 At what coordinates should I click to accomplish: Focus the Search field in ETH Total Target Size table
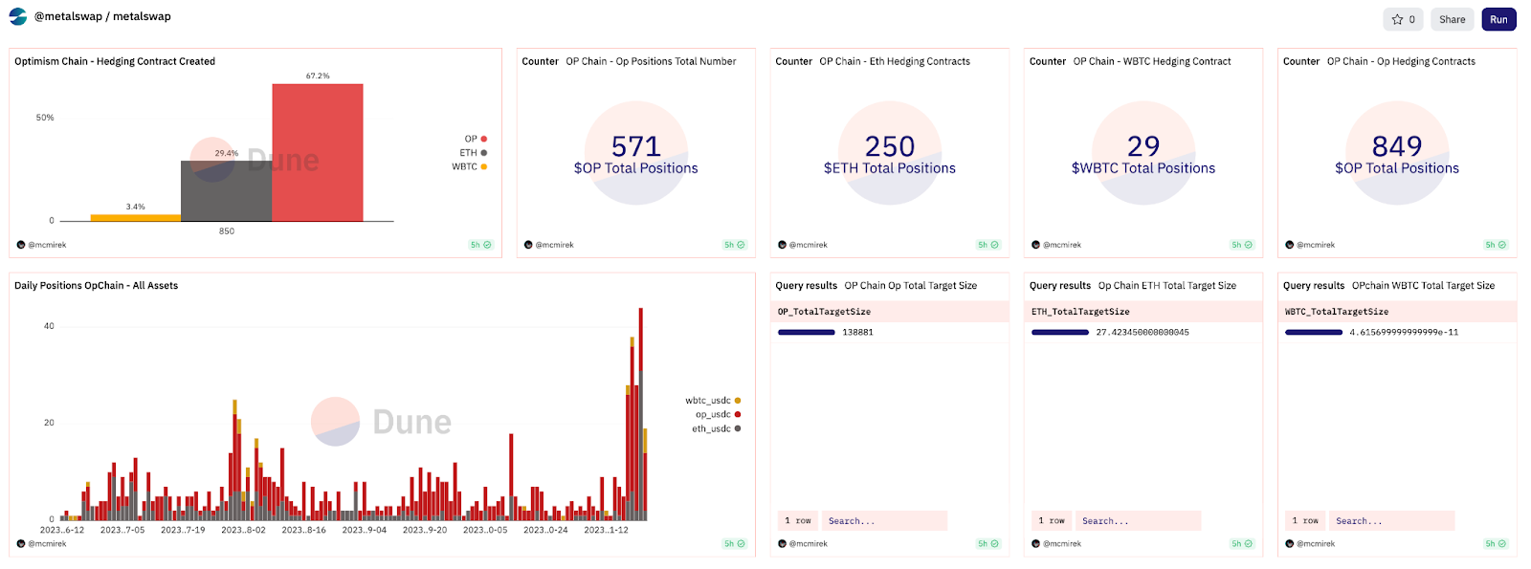tap(1138, 521)
